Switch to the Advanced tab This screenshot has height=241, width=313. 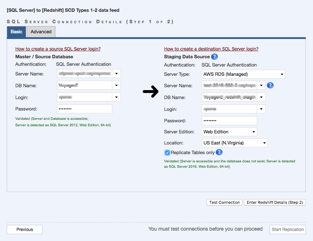[x=41, y=32]
